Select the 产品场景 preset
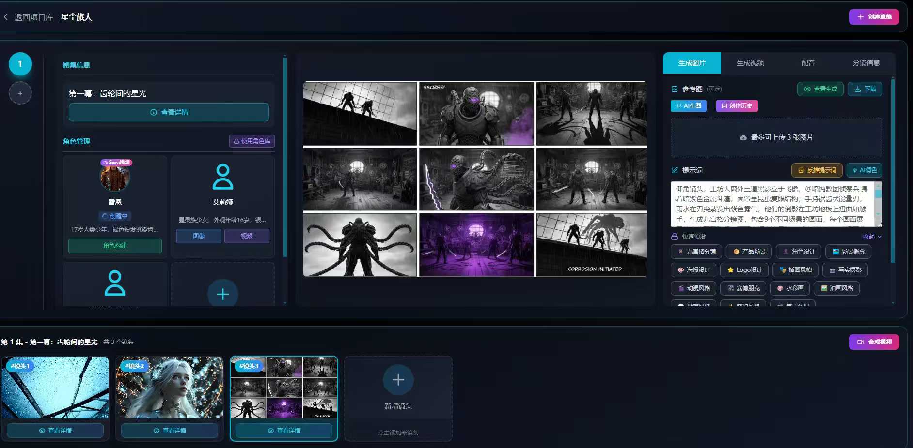The image size is (913, 448). point(749,252)
